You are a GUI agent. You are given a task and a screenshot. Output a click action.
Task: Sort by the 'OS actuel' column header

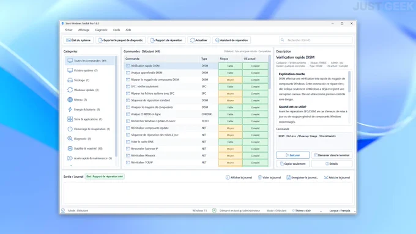point(255,59)
